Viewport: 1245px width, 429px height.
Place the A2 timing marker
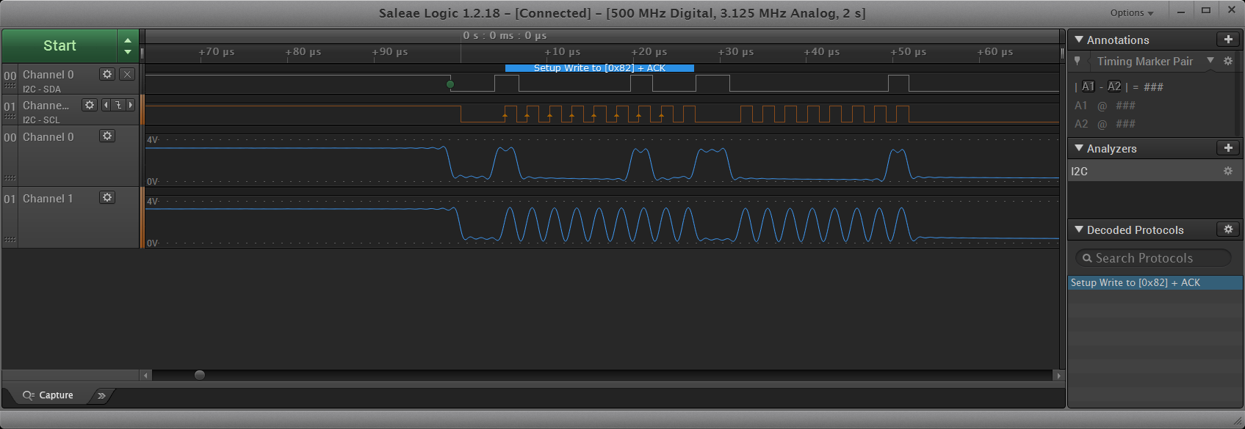[1114, 87]
